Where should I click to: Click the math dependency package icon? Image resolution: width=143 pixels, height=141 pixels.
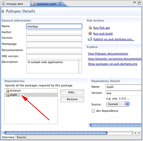[8, 95]
